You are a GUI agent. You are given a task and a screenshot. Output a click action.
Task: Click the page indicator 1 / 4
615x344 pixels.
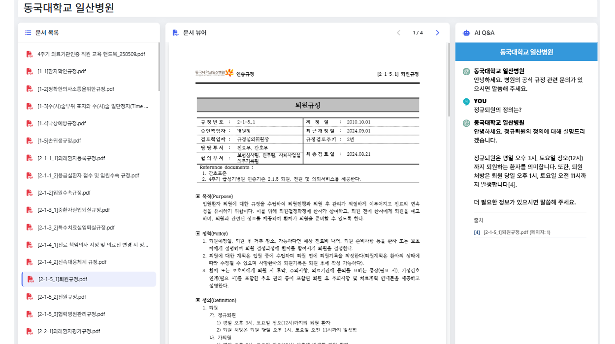click(x=418, y=33)
